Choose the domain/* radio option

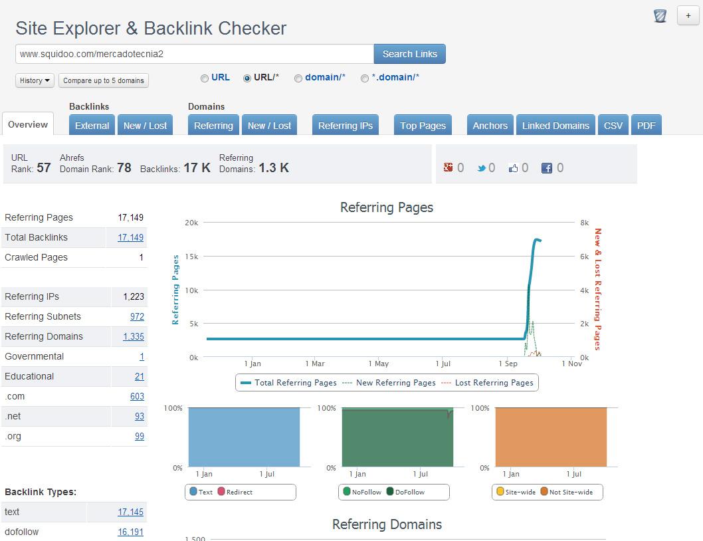298,78
